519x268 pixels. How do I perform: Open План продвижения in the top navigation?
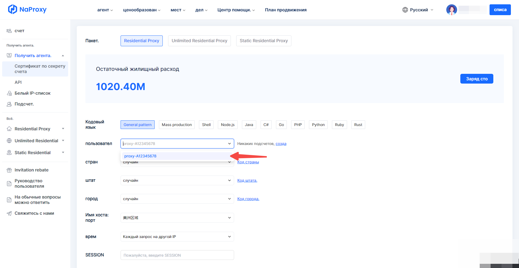pyautogui.click(x=285, y=10)
